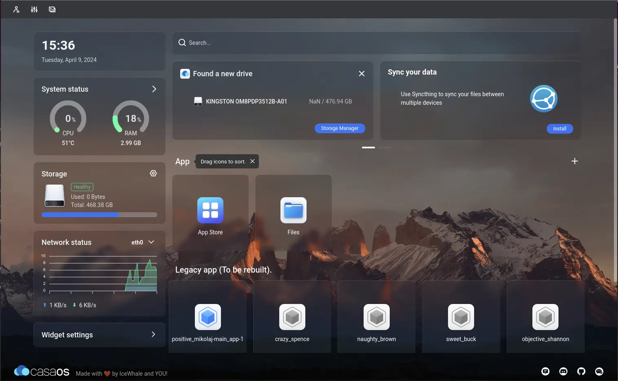Dismiss the 'Drag icons to sort' tip
Screen dimensions: 618x381
point(252,161)
